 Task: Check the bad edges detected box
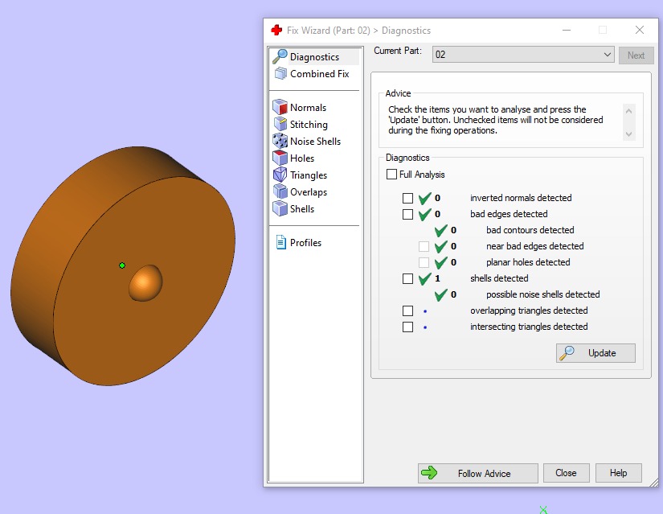(x=407, y=214)
